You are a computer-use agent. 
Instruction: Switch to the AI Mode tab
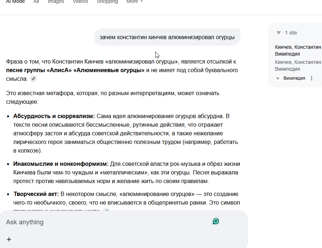[15, 2]
